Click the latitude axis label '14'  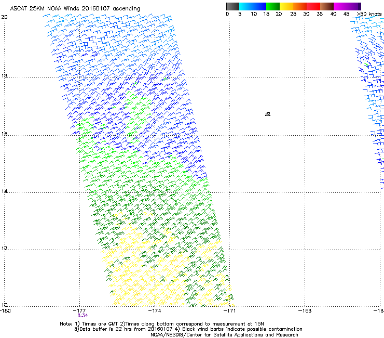click(4, 191)
